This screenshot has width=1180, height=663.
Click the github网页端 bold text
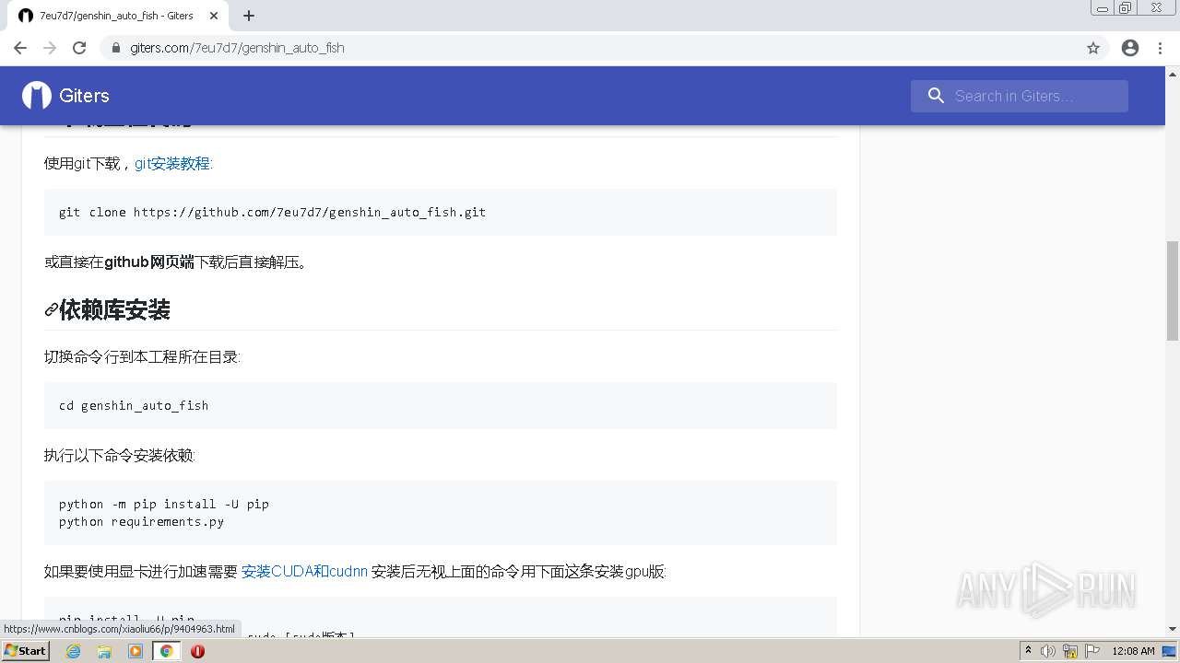click(148, 262)
